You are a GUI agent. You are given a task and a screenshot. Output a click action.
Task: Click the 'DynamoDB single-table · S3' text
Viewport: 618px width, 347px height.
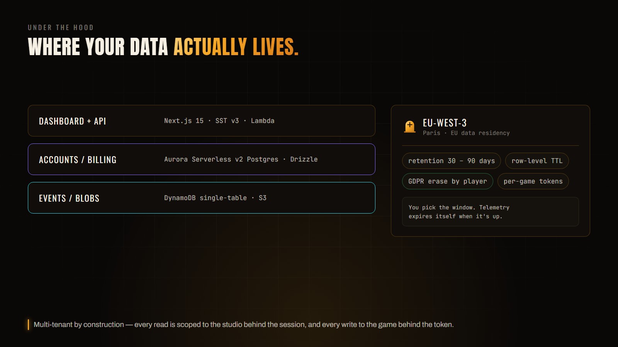216,198
